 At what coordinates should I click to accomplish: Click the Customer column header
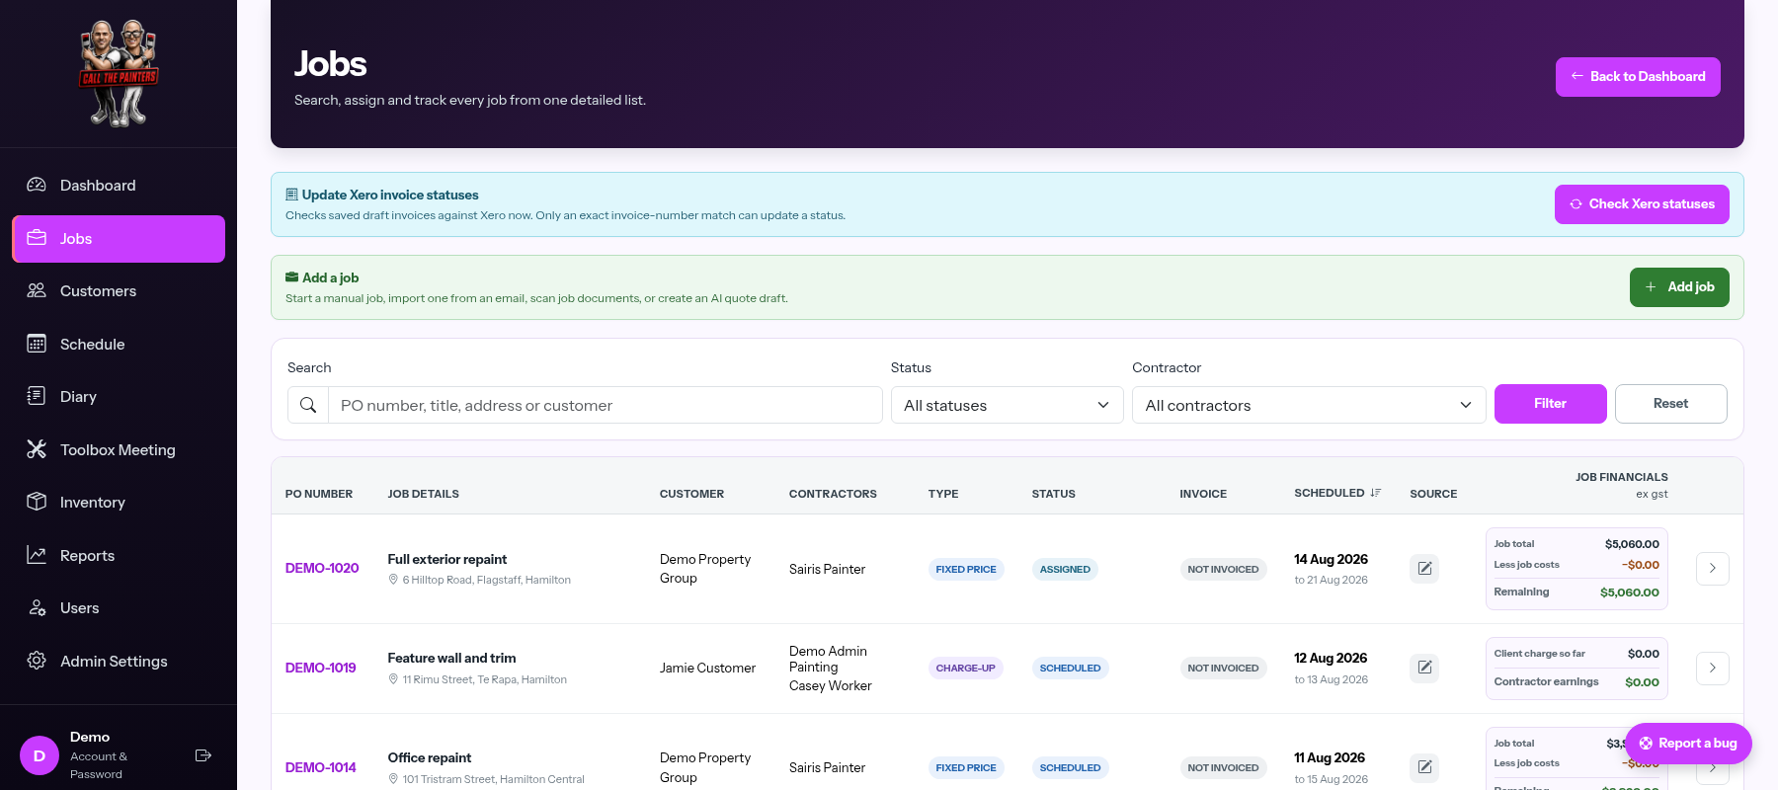click(691, 494)
